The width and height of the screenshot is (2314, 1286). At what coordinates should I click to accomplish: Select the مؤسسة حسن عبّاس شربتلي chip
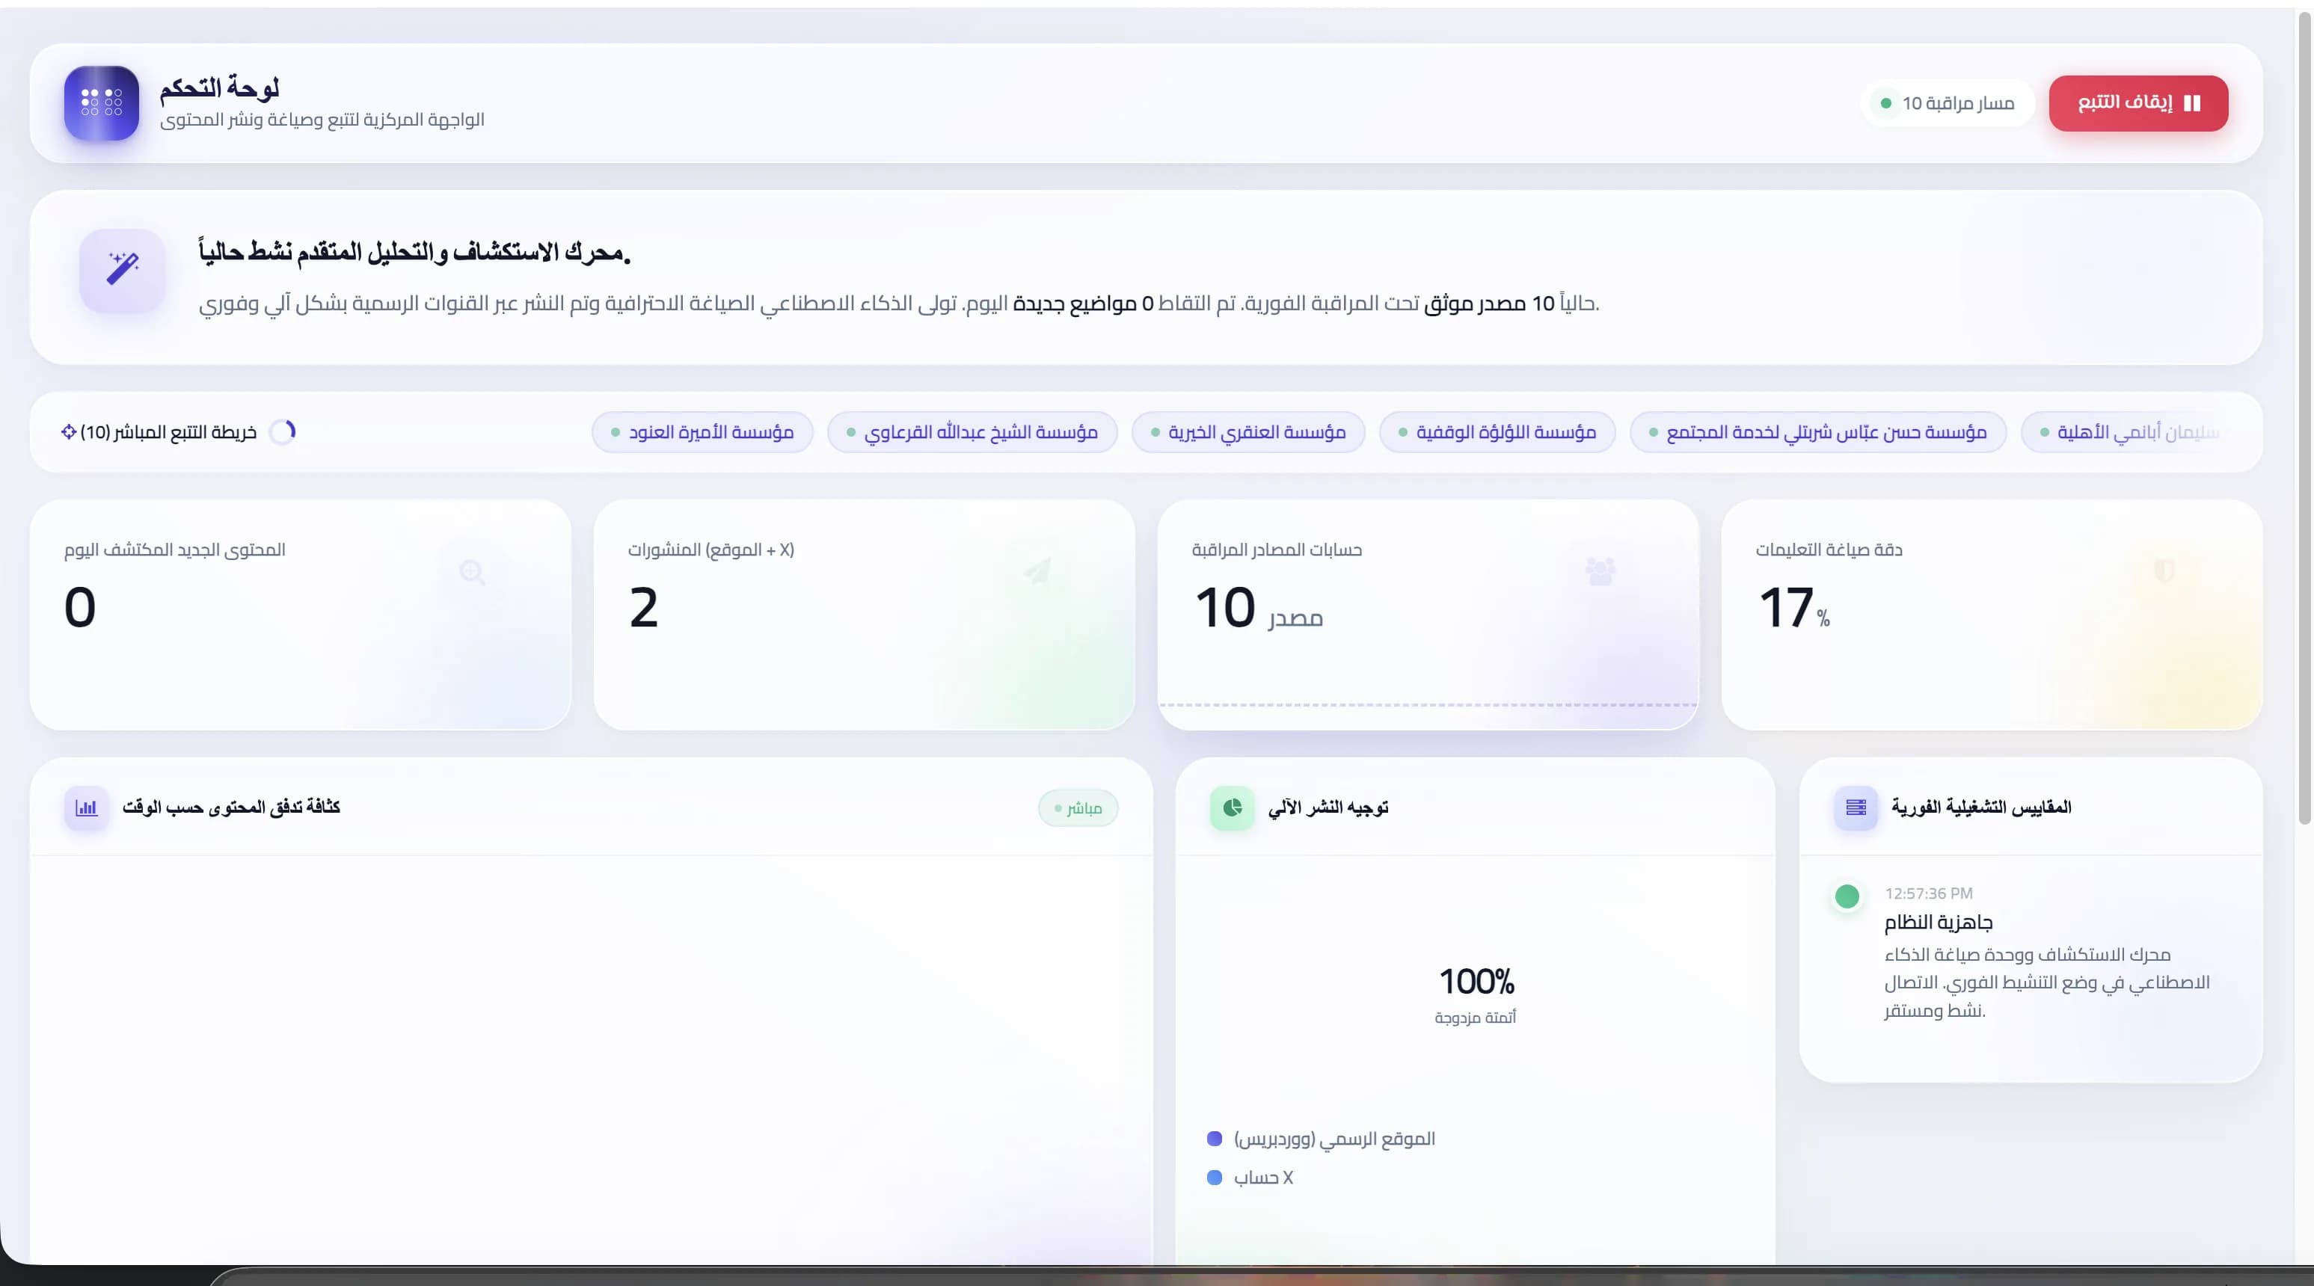tap(1818, 432)
